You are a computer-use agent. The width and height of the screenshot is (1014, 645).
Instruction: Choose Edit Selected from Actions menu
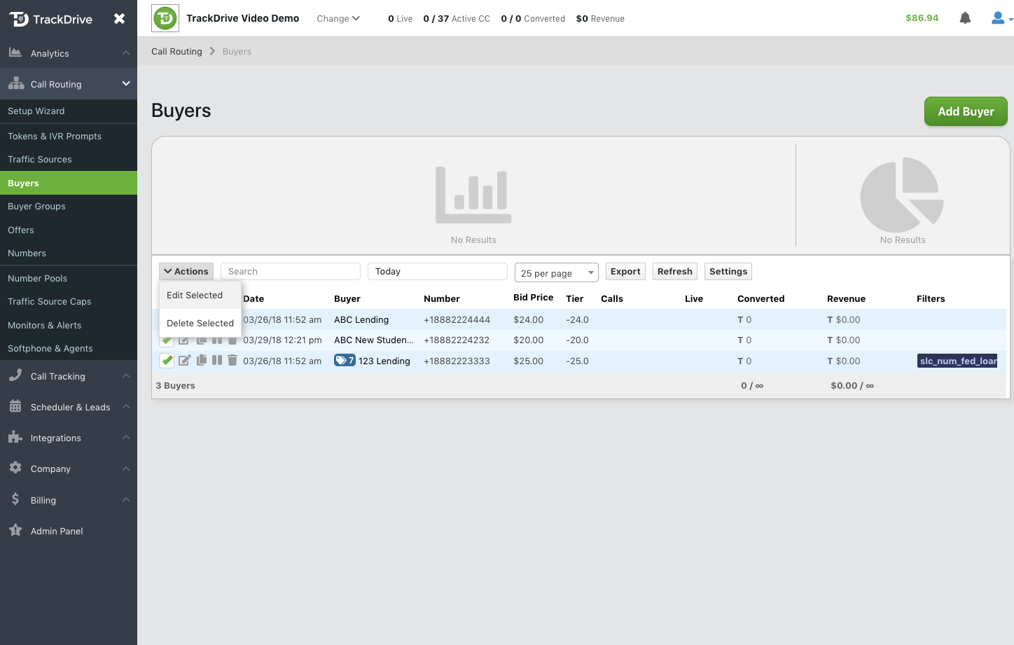[200, 296]
